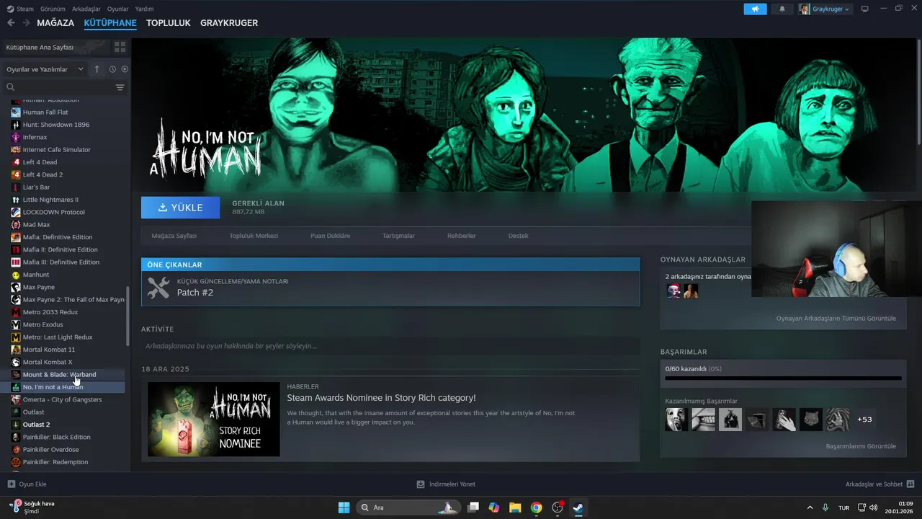922x519 pixels.
Task: Click Oyun Ekle add game button
Action: tap(27, 484)
